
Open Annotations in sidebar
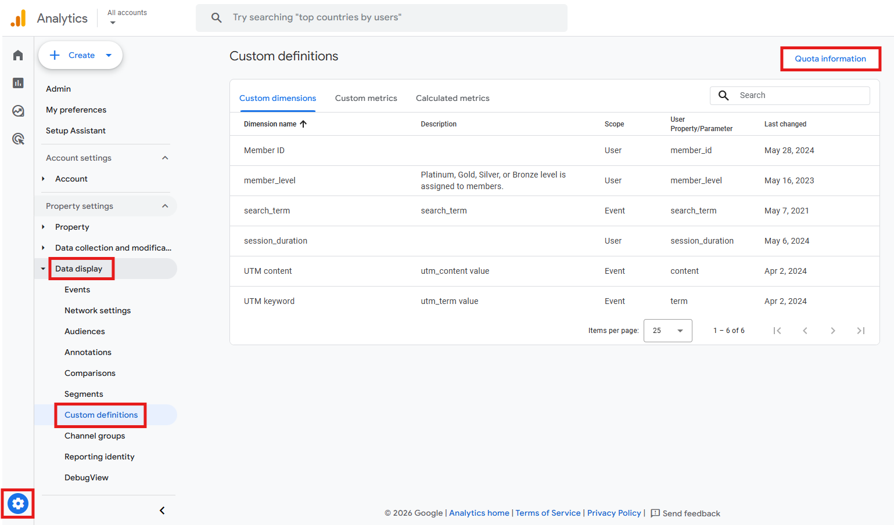click(x=88, y=352)
